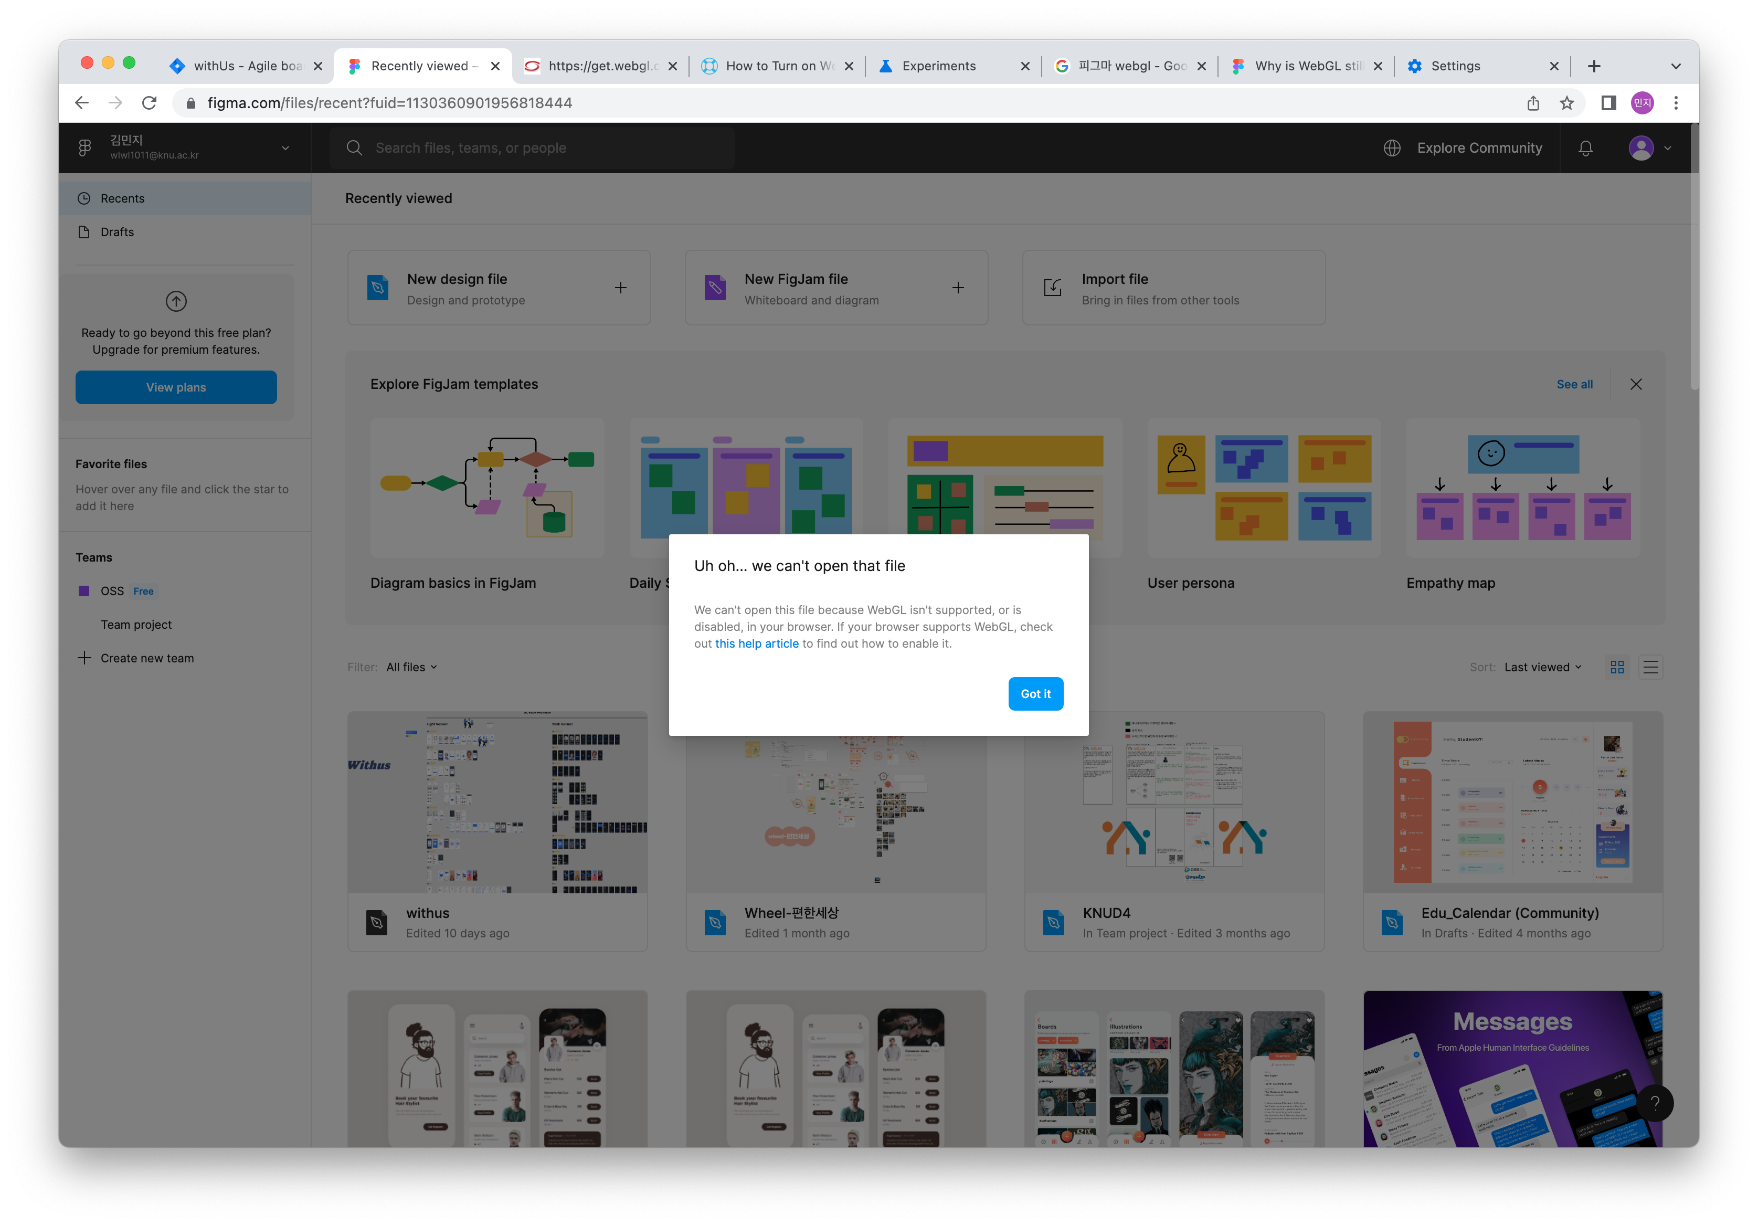Switch to grid view

point(1617,667)
